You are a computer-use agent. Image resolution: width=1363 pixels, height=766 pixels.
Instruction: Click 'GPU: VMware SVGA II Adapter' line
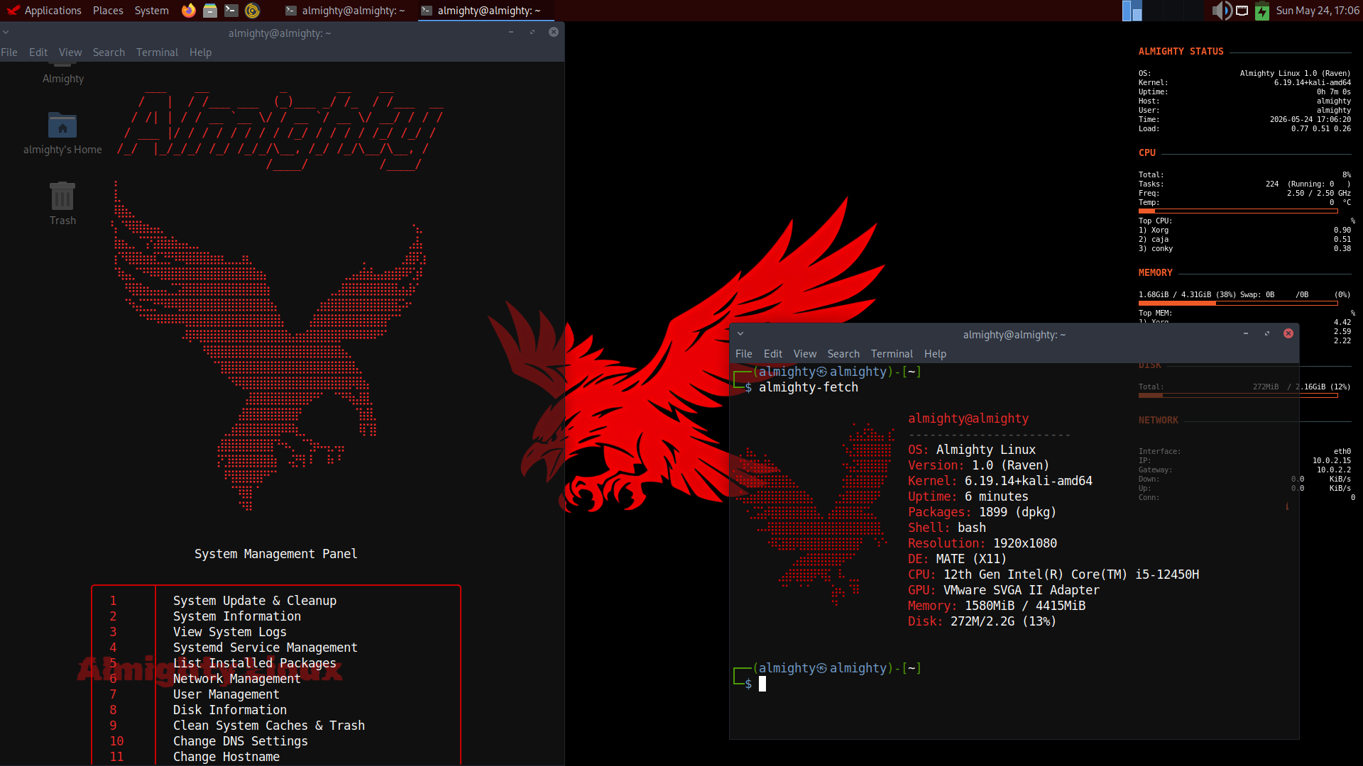tap(1004, 590)
